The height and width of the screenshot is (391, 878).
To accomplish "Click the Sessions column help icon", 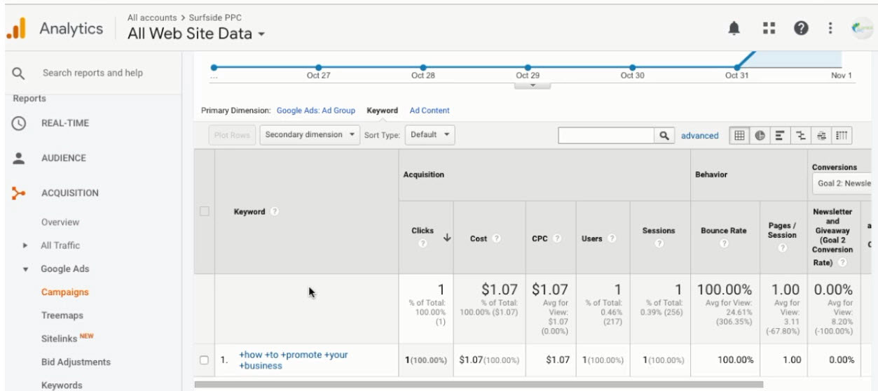I will (659, 244).
